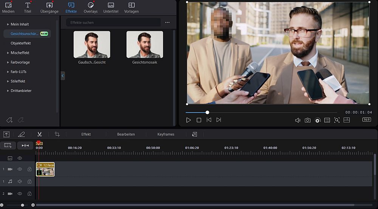This screenshot has width=378, height=209.
Task: Switch to the Untertitel tab
Action: 111,8
